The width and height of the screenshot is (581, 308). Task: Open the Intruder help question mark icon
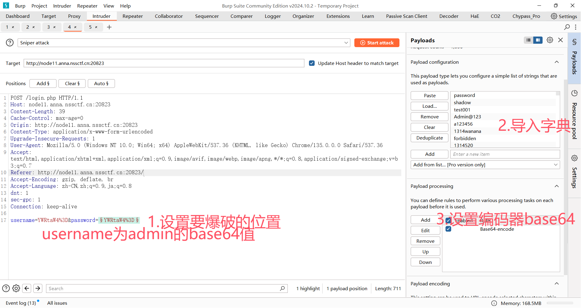tap(10, 43)
